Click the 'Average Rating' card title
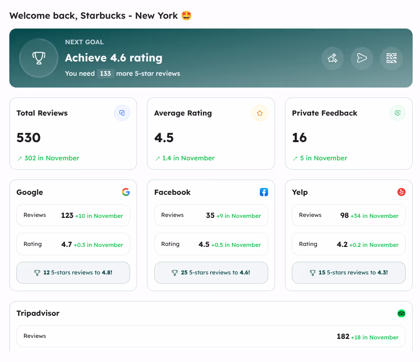 [x=183, y=113]
